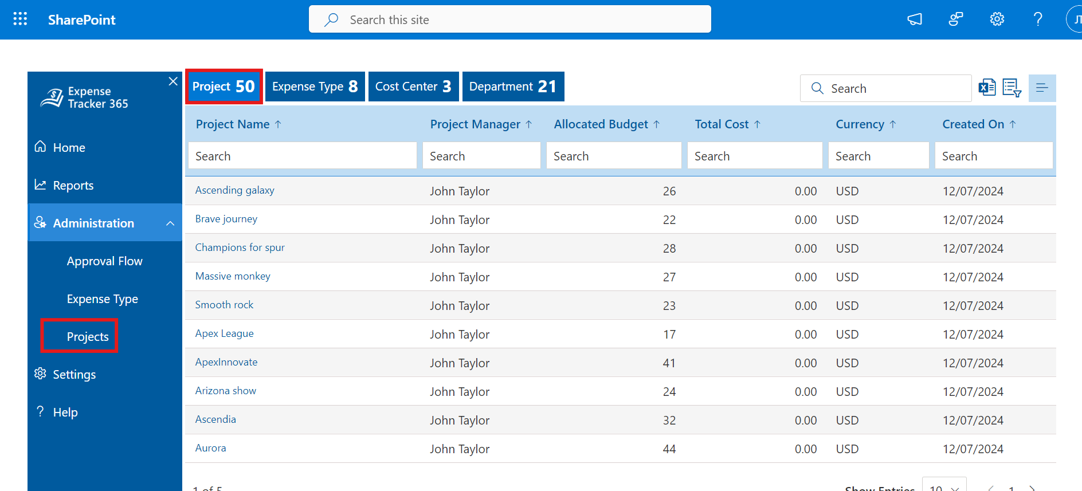Open the Massive monkey project
Image resolution: width=1082 pixels, height=491 pixels.
(x=233, y=276)
